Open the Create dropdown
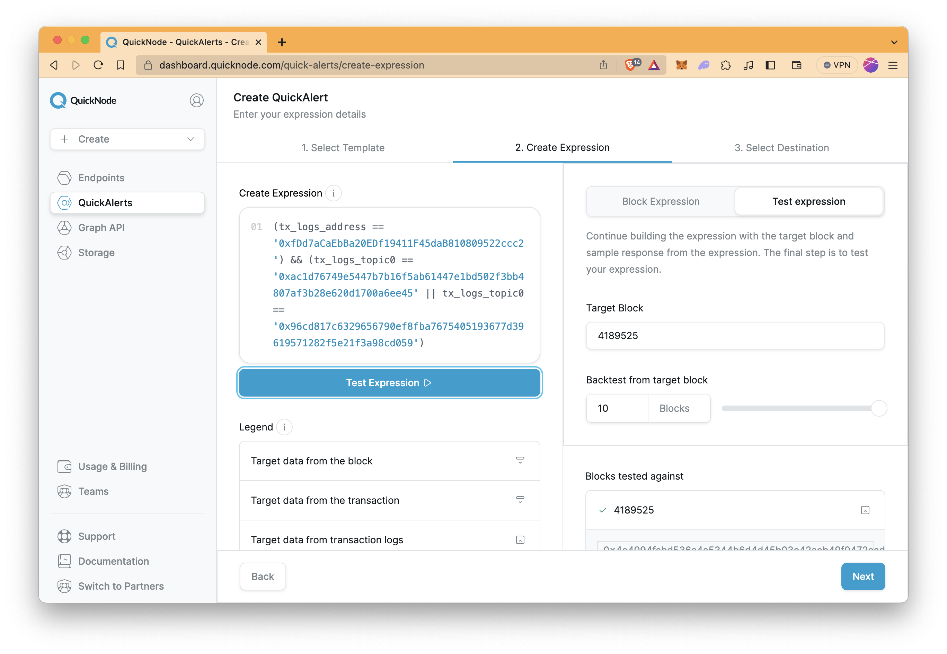The image size is (947, 654). [x=127, y=139]
